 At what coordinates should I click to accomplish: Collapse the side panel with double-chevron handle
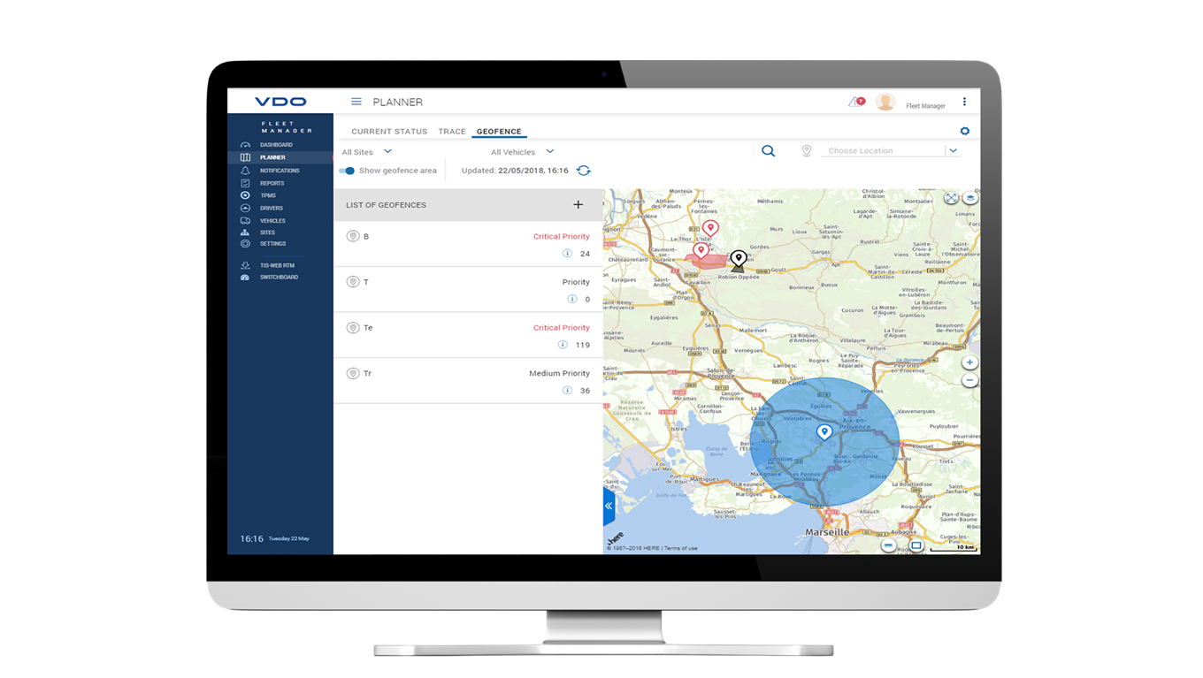[x=609, y=506]
